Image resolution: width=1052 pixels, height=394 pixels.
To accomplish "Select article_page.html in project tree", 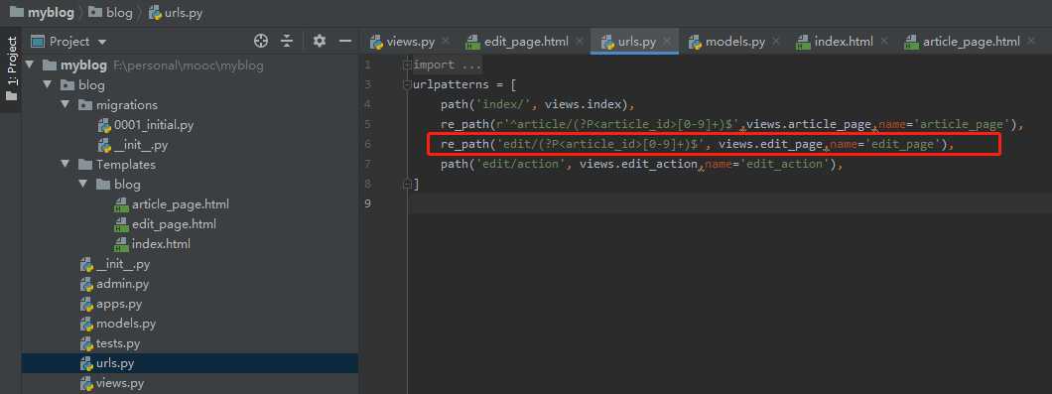I will click(172, 204).
